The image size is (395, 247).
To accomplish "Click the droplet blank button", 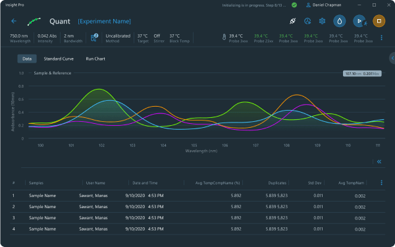I will click(x=339, y=21).
